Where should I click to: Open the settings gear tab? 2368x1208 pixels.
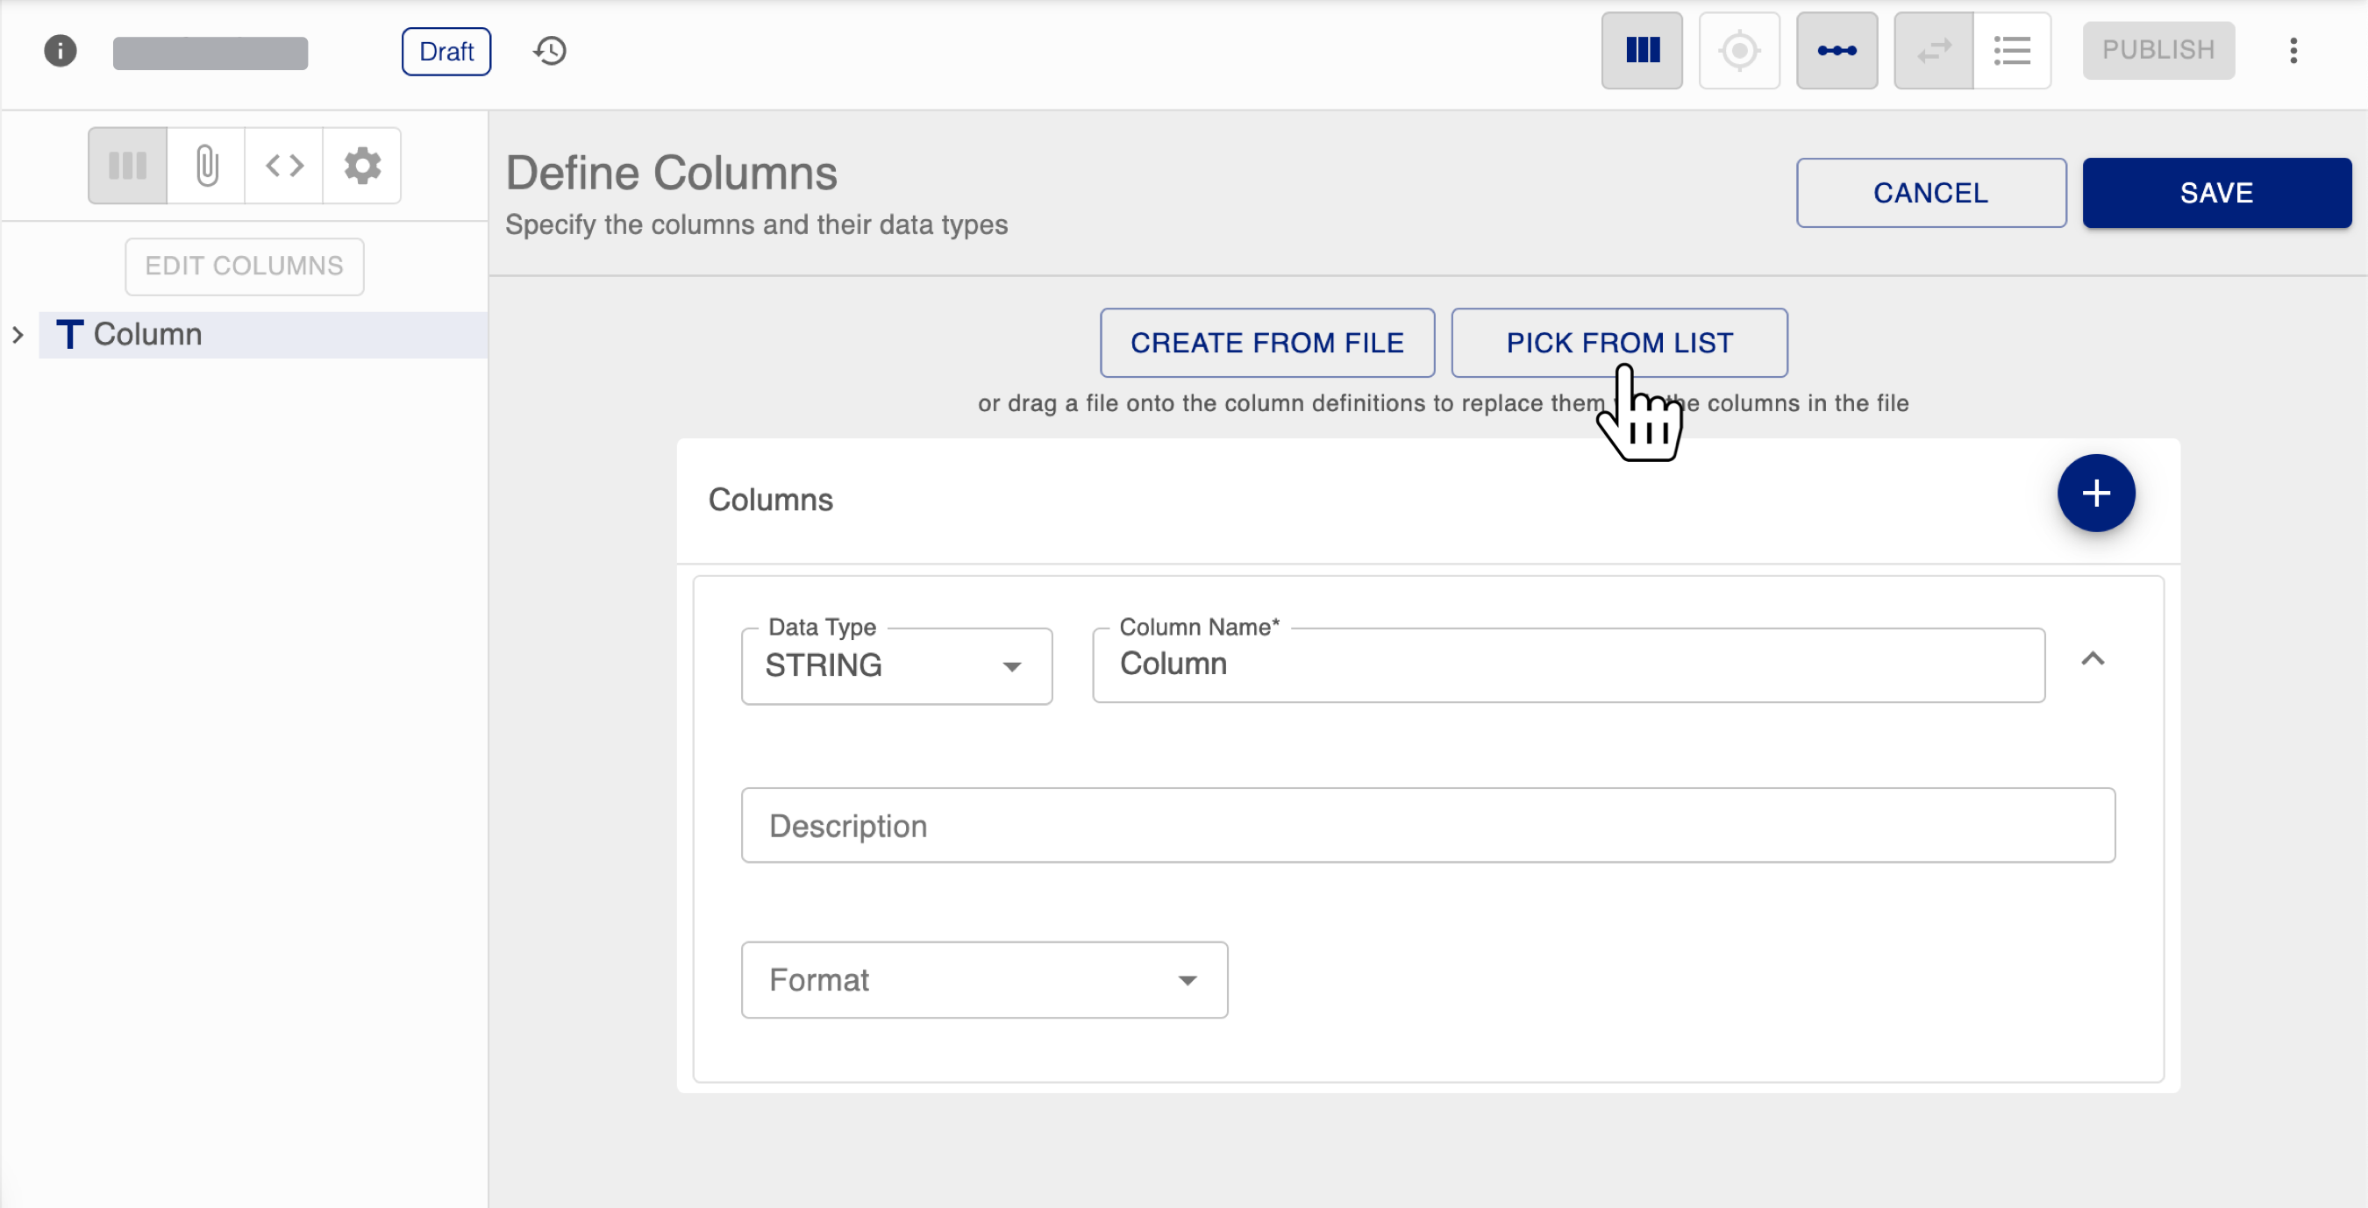click(362, 166)
